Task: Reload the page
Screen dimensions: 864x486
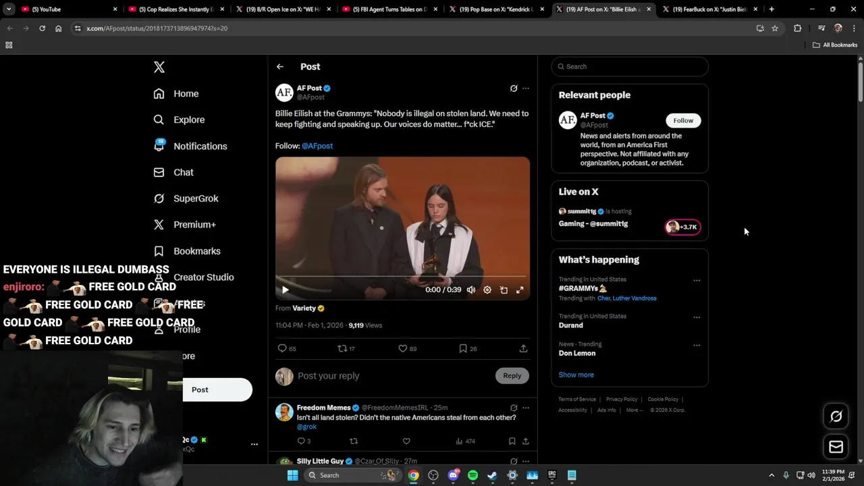Action: [42, 28]
